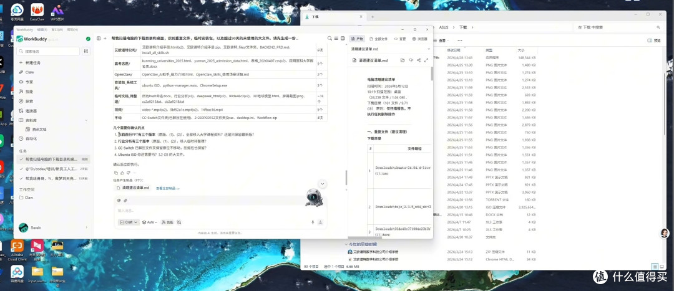Give the reply a thumbs down

coord(128,173)
